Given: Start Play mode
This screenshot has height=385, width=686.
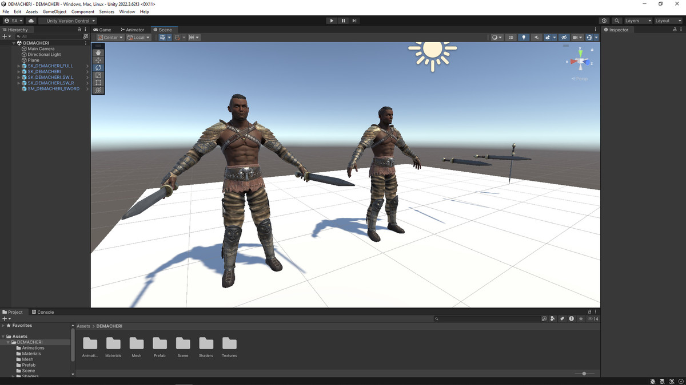Looking at the screenshot, I should coord(332,21).
